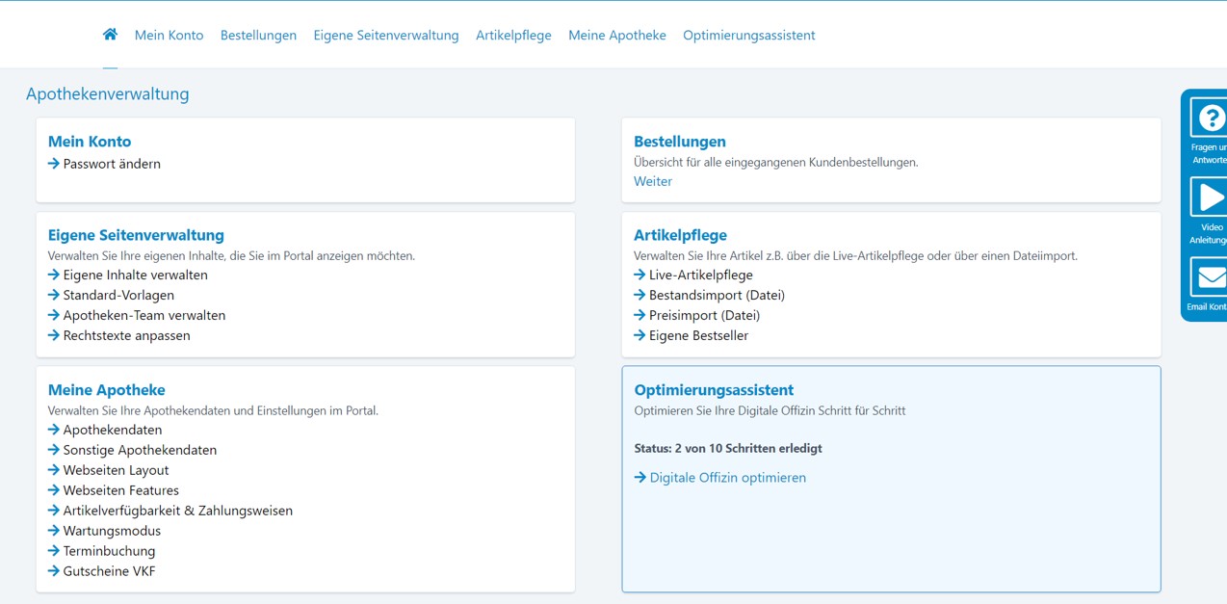Image resolution: width=1227 pixels, height=604 pixels.
Task: Open Bestellungen in top navigation
Action: coord(258,35)
